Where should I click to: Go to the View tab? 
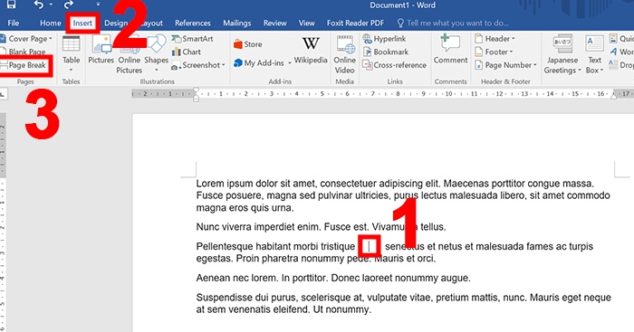click(x=306, y=23)
